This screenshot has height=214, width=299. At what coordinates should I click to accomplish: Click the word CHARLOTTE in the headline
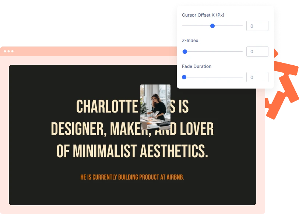pyautogui.click(x=107, y=106)
